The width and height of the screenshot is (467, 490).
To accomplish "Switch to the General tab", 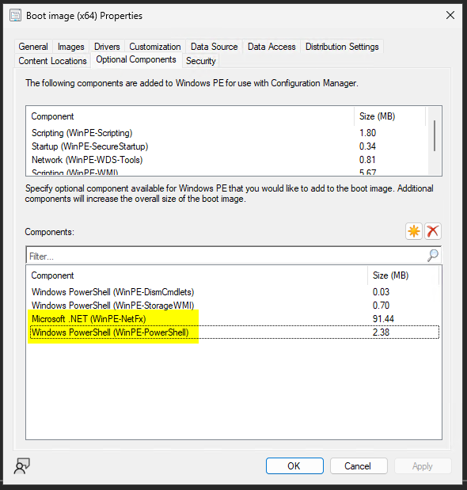I will click(33, 47).
